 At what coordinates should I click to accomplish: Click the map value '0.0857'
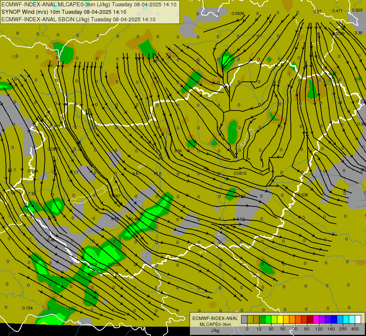tap(54, 149)
